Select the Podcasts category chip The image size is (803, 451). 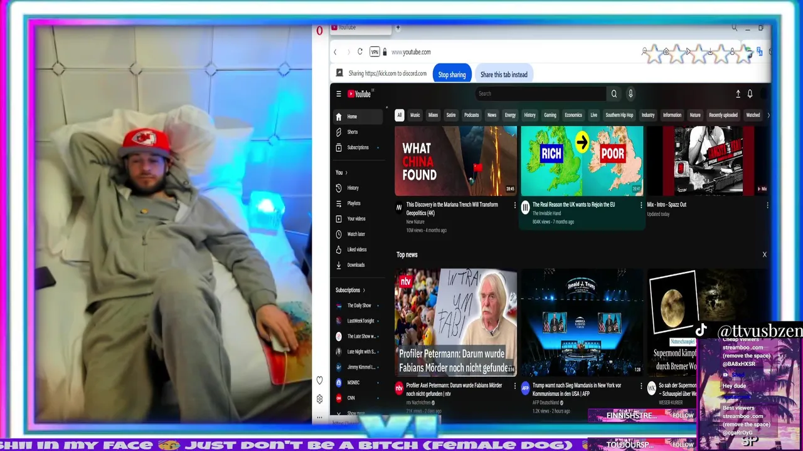pos(471,115)
